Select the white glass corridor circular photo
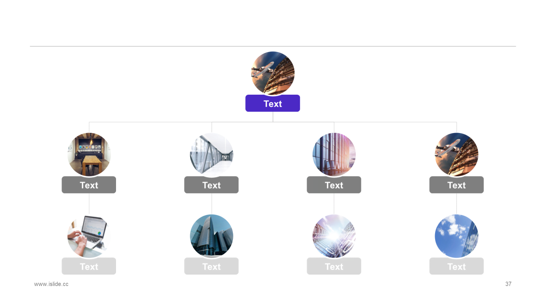The image size is (546, 307). tap(211, 155)
